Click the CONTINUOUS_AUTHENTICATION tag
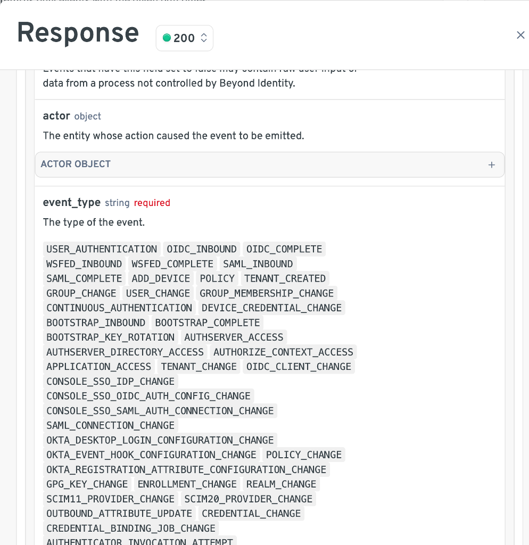This screenshot has width=529, height=545. click(x=119, y=308)
